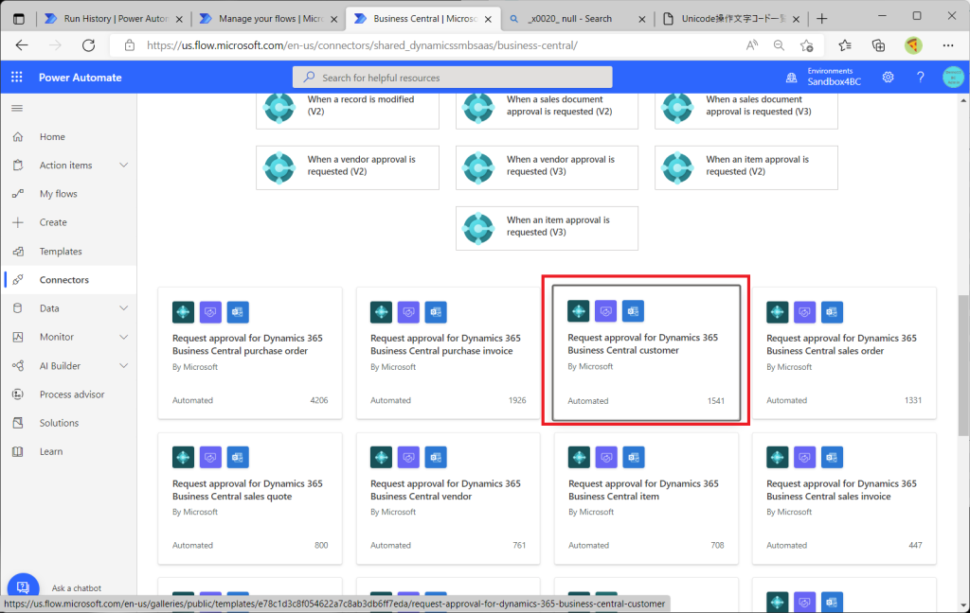Click the Solutions icon in sidebar
Screen dimensions: 970x613
(x=18, y=423)
